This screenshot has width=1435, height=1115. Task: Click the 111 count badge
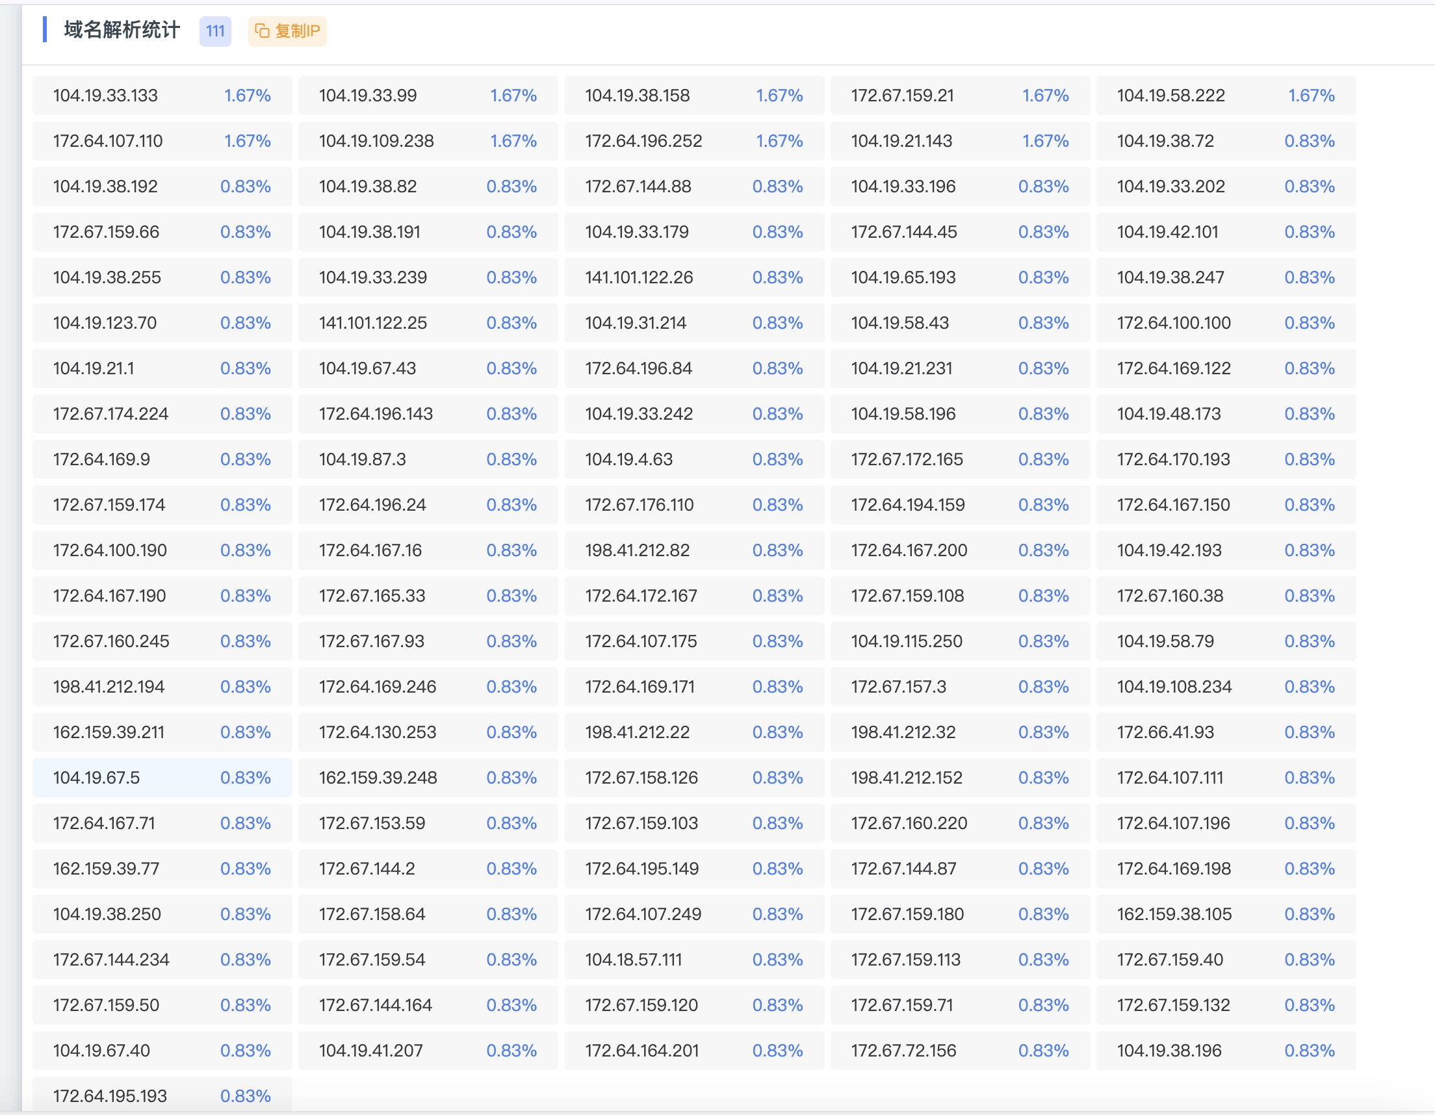[215, 31]
